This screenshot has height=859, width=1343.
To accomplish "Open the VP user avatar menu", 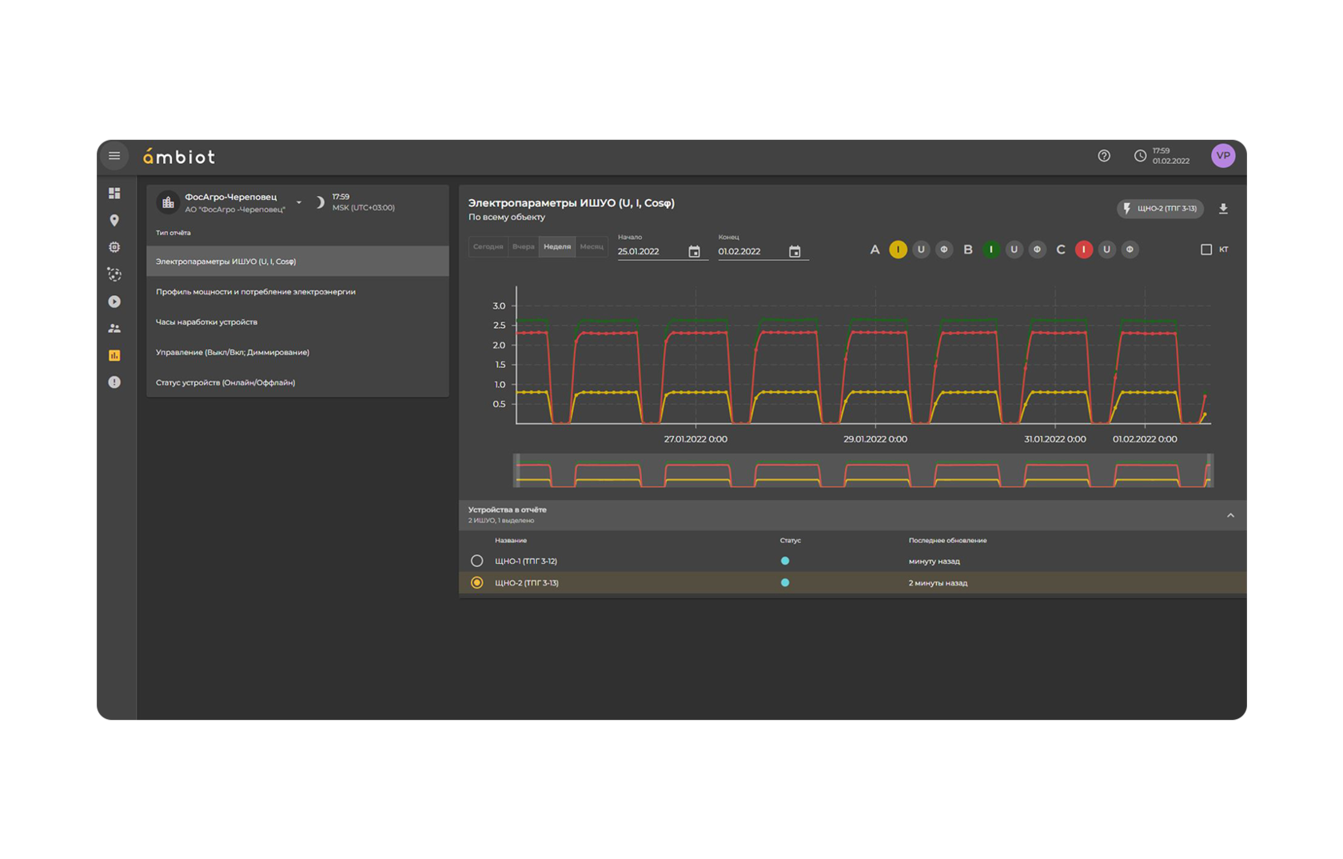I will (1222, 156).
